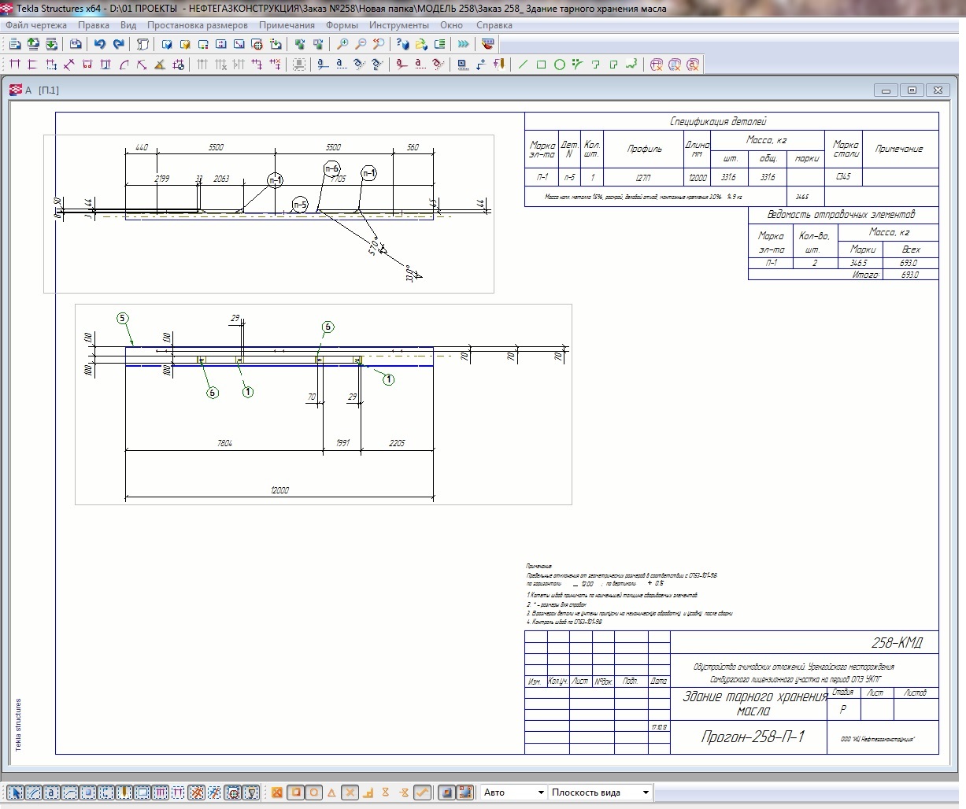Toggle the orange triangle snap switch

(x=331, y=792)
